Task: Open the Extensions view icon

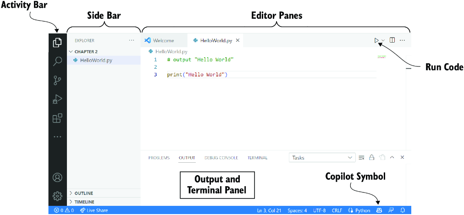Action: pos(57,118)
